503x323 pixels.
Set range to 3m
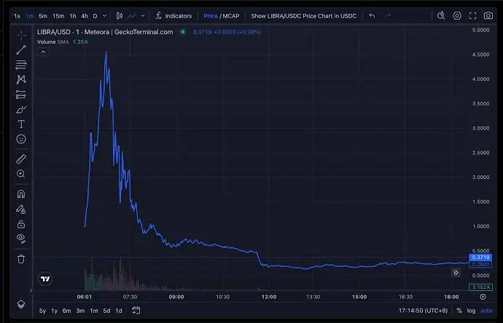coord(80,311)
